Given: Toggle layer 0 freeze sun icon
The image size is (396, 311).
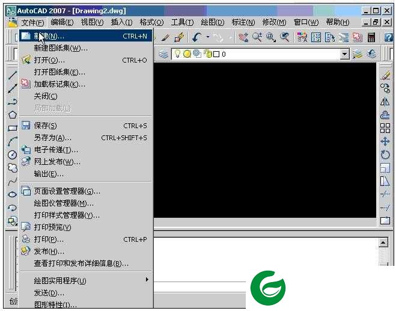Looking at the screenshot, I should [187, 54].
